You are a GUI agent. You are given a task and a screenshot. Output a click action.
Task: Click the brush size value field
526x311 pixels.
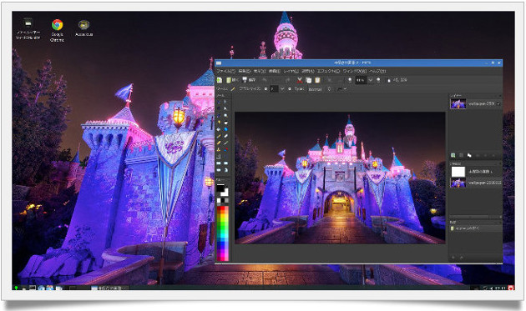(x=274, y=89)
